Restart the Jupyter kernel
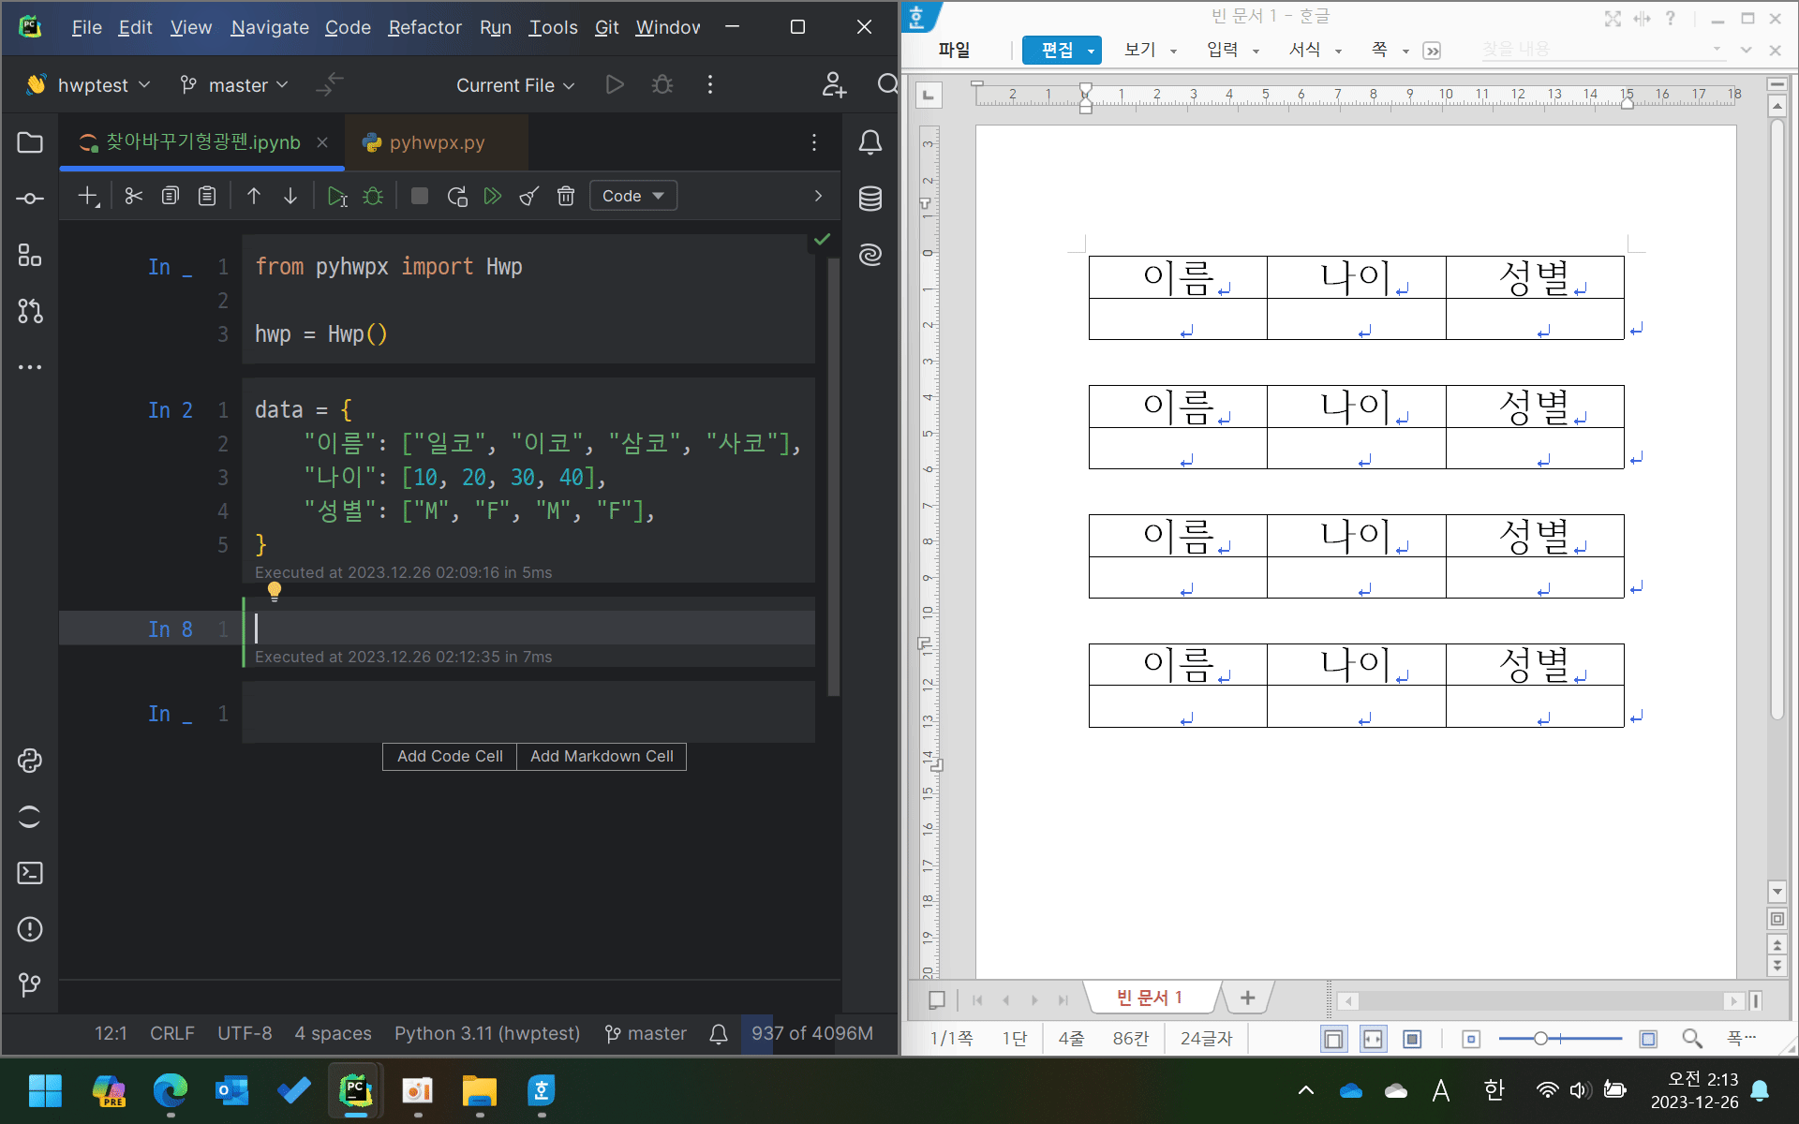The height and width of the screenshot is (1124, 1799). coord(456,196)
